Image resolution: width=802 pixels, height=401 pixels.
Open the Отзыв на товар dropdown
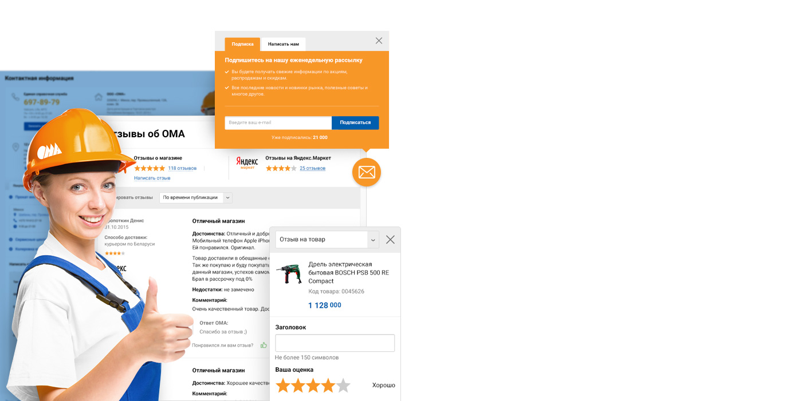pos(327,240)
